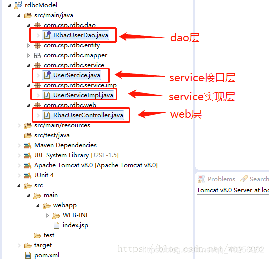Select the pom.xml file label
The image size is (269, 259).
[47, 255]
